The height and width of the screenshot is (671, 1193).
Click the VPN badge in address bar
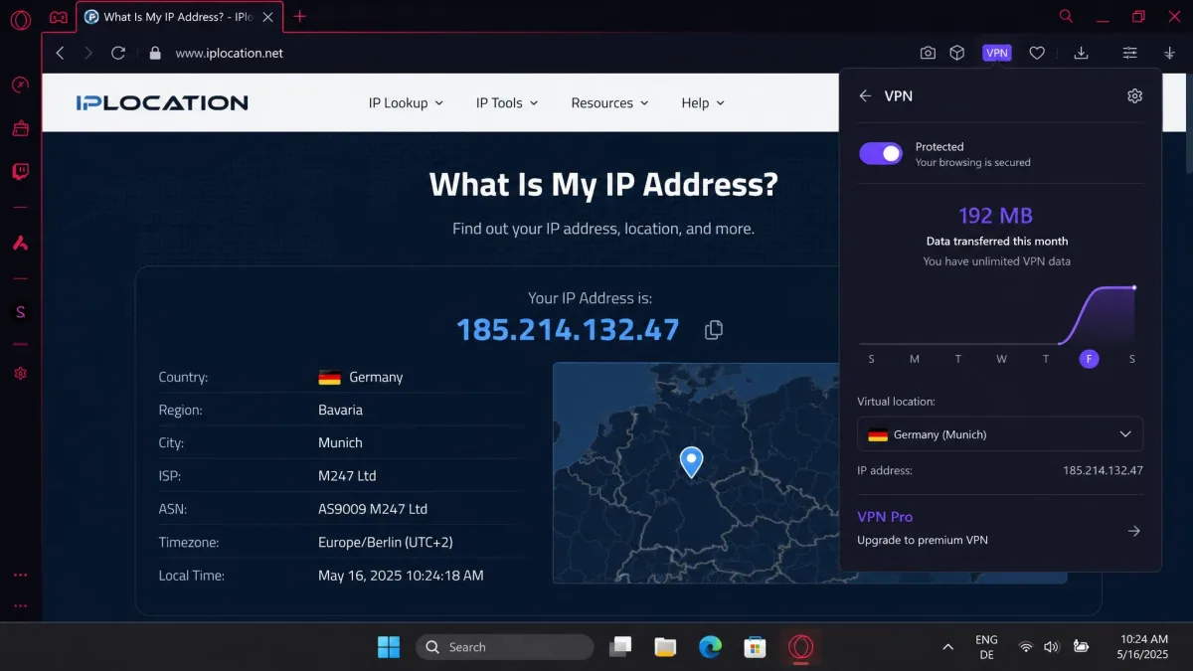click(x=996, y=53)
